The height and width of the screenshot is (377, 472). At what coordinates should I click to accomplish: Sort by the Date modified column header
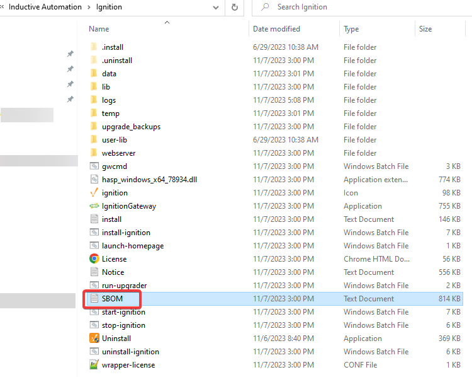point(276,29)
